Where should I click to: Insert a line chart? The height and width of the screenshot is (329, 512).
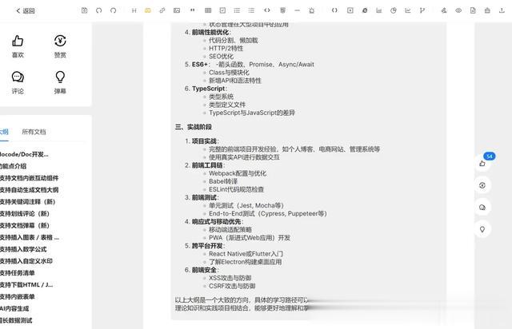(x=407, y=10)
